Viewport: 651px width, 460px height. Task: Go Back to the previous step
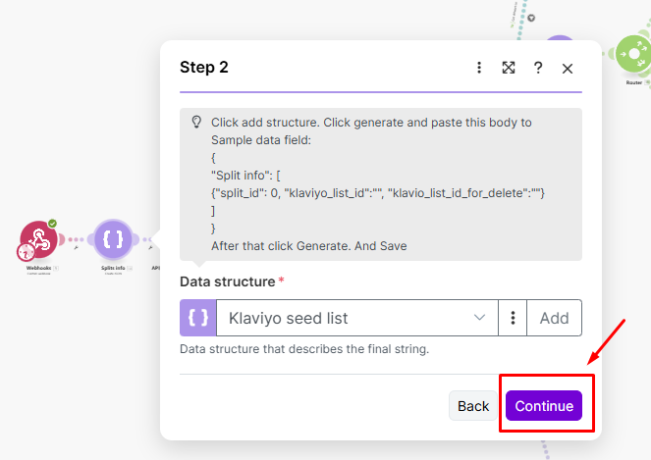(473, 406)
